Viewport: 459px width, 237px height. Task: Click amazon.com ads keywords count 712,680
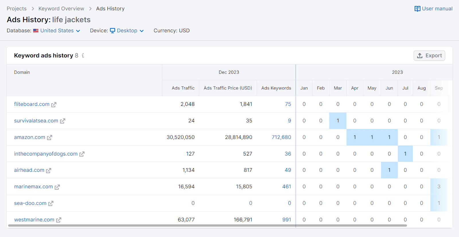281,137
